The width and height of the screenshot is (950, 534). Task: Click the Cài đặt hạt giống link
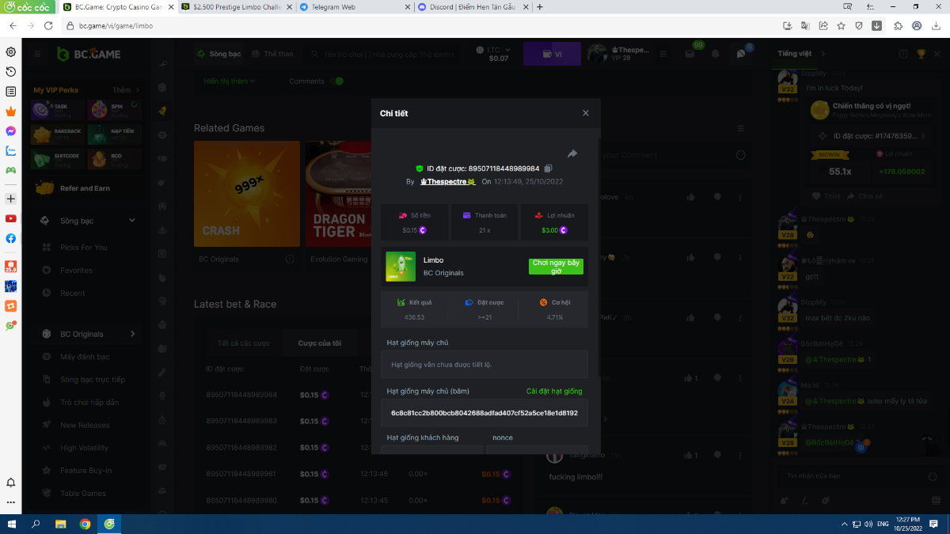pos(554,392)
